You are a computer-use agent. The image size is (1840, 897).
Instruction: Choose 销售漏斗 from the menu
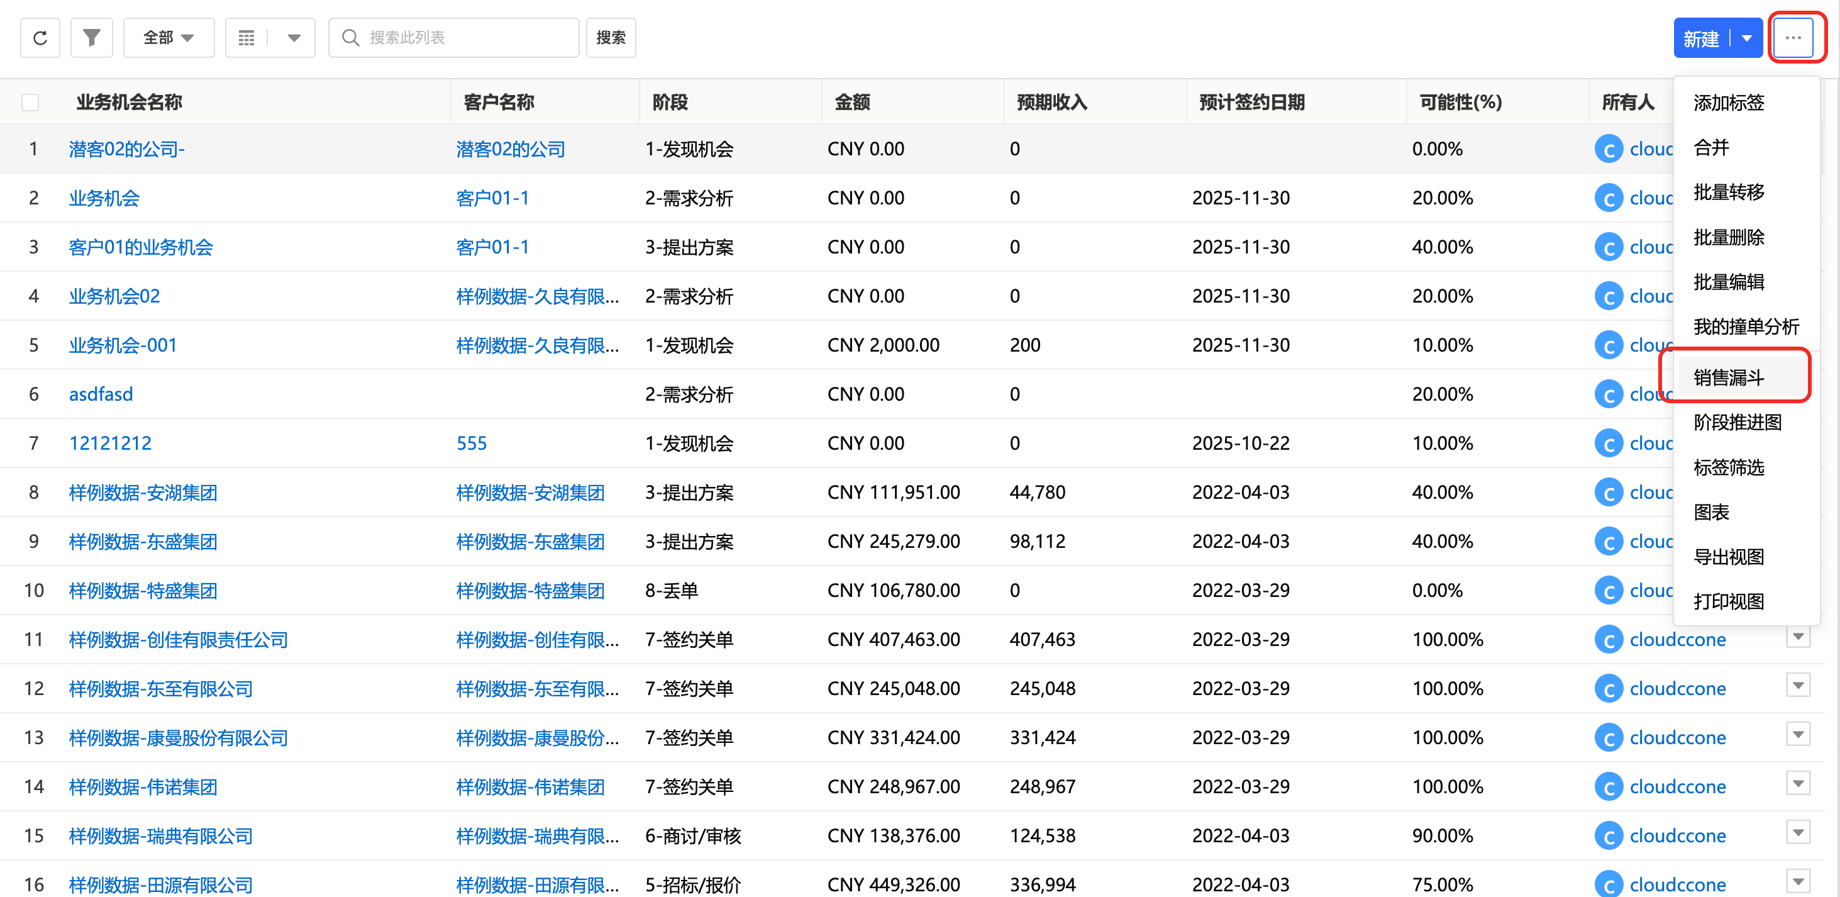coord(1729,377)
